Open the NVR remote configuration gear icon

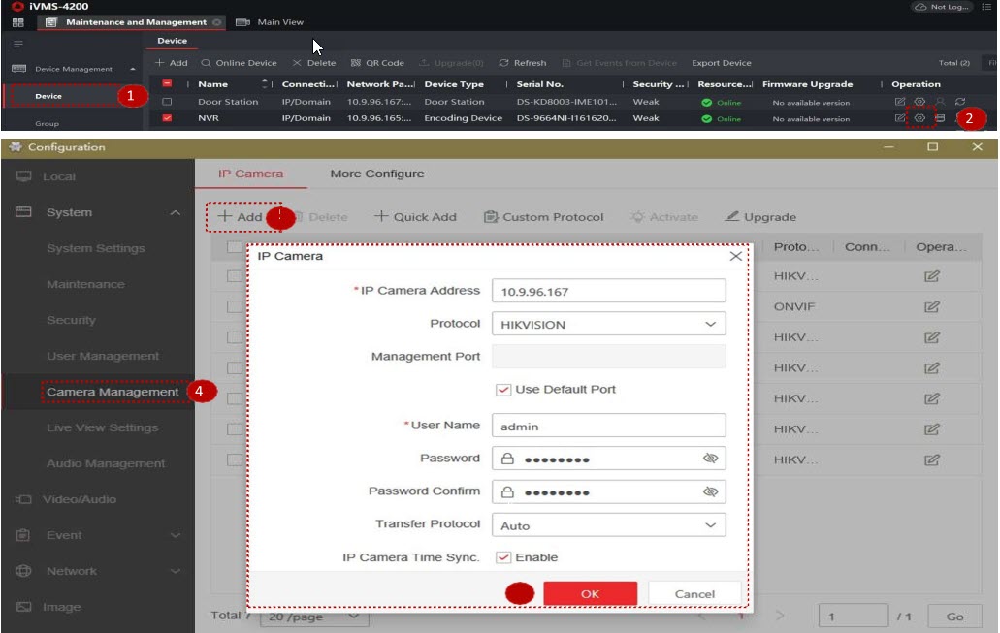click(919, 118)
